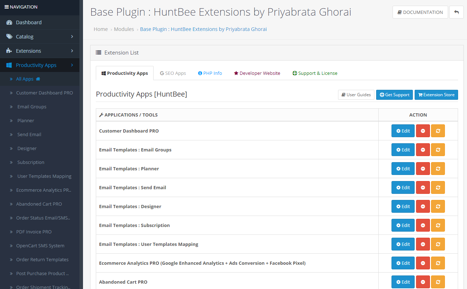Go to Home in breadcrumb
This screenshot has width=467, height=289.
pos(101,29)
